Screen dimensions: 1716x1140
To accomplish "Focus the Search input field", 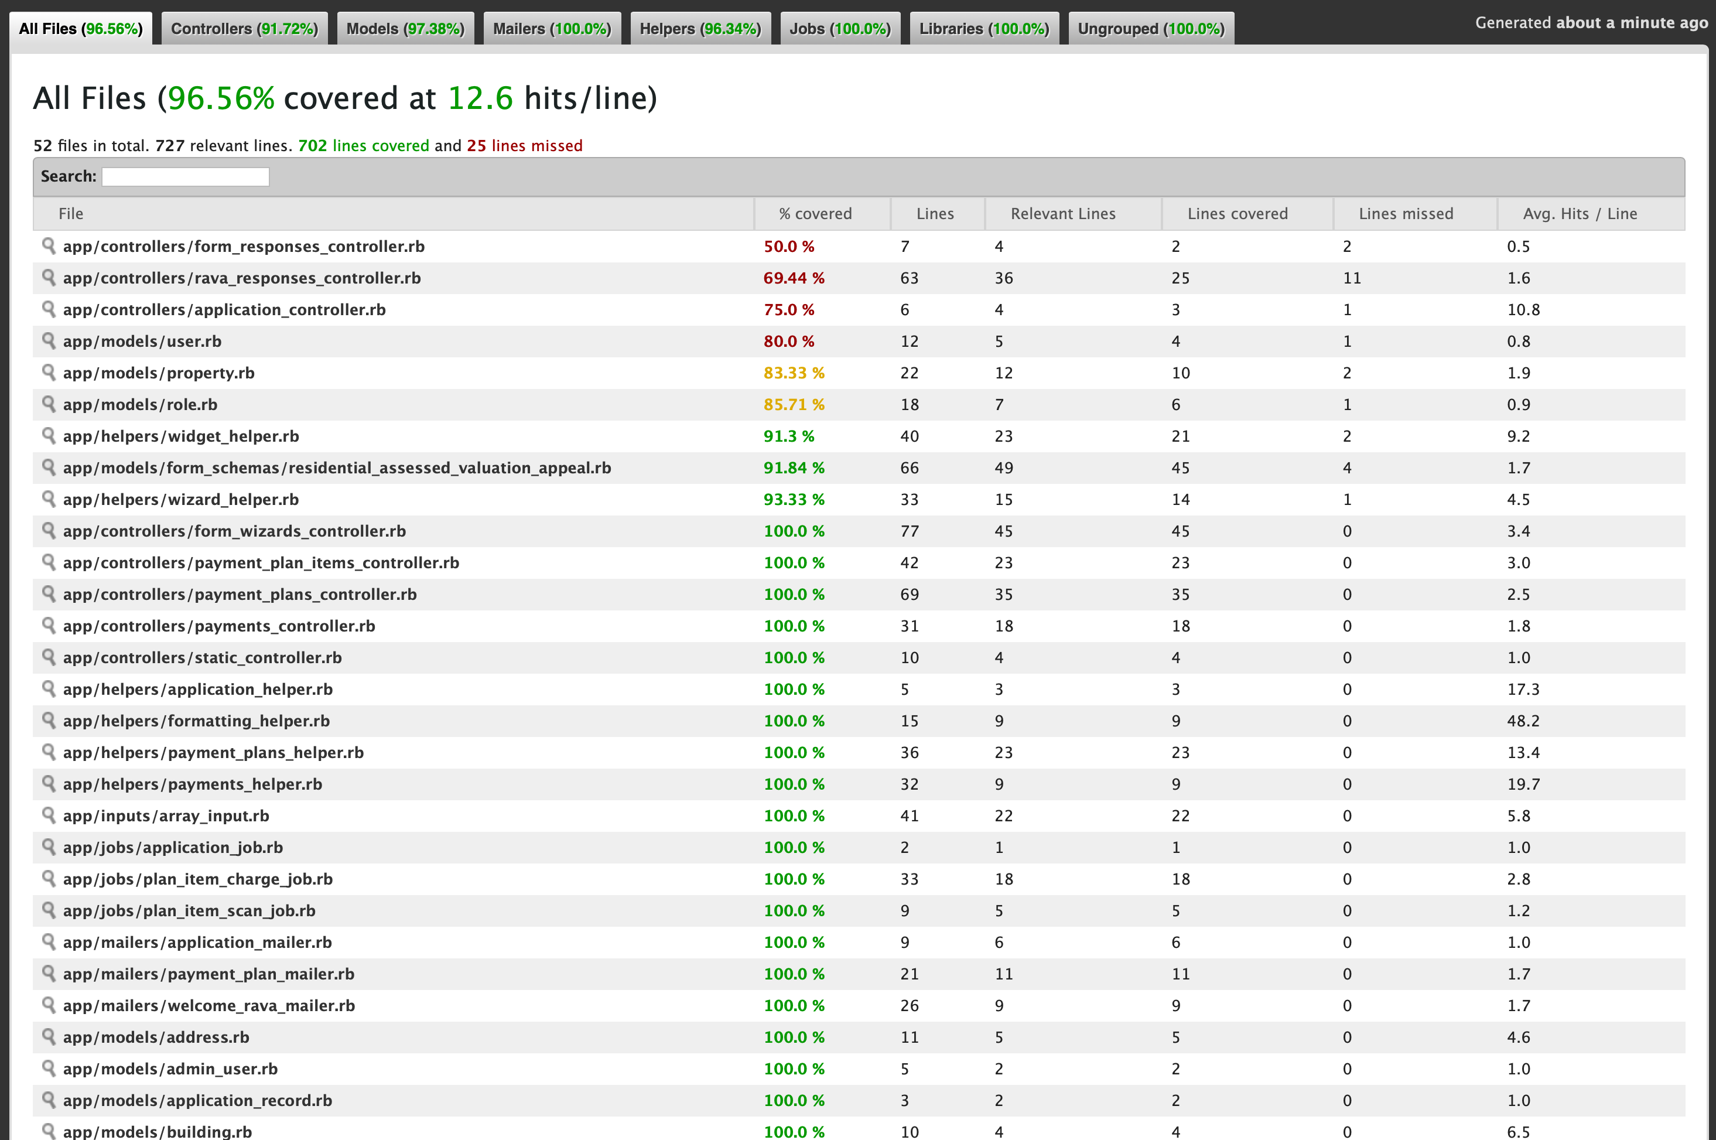I will pos(185,177).
